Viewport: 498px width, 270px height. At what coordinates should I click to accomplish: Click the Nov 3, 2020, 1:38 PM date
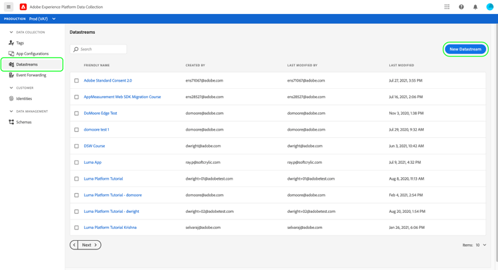point(406,113)
